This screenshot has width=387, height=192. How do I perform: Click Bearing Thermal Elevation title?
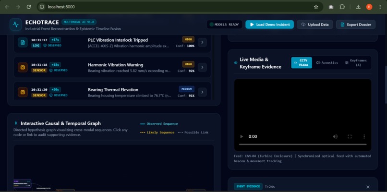pos(113,90)
